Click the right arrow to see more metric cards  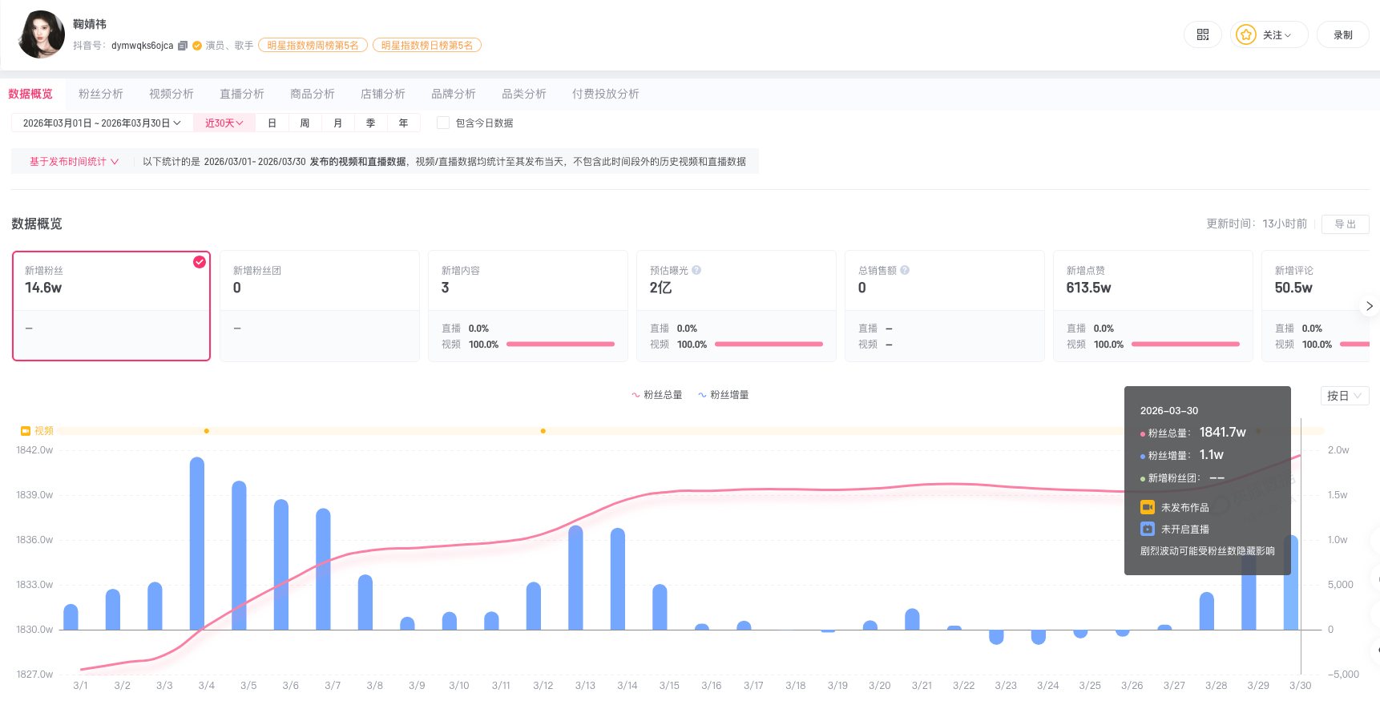point(1370,306)
